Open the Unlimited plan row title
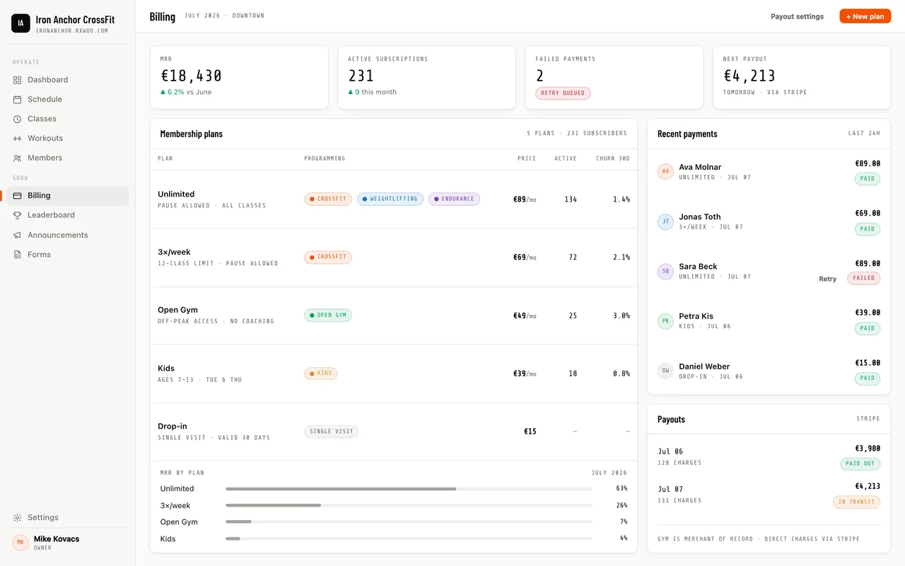This screenshot has height=566, width=905. [176, 194]
